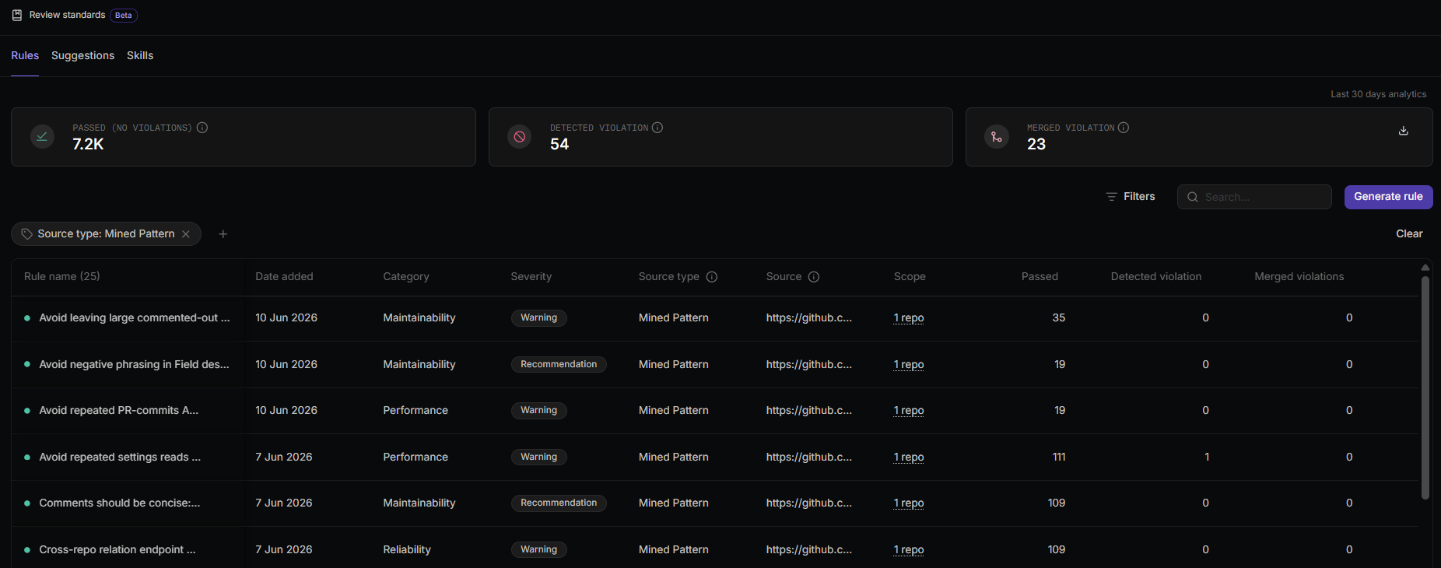The width and height of the screenshot is (1441, 568).
Task: Click 1 repo link for Avoid leaving large commented-out
Action: pyautogui.click(x=909, y=317)
